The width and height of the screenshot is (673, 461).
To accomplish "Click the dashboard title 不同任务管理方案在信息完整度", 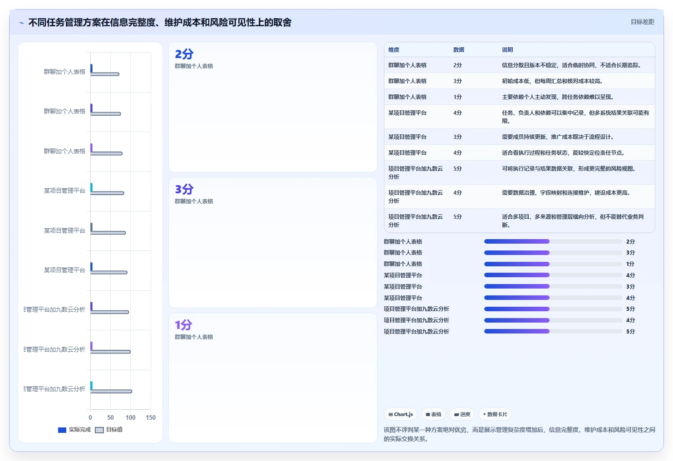I will tap(160, 23).
